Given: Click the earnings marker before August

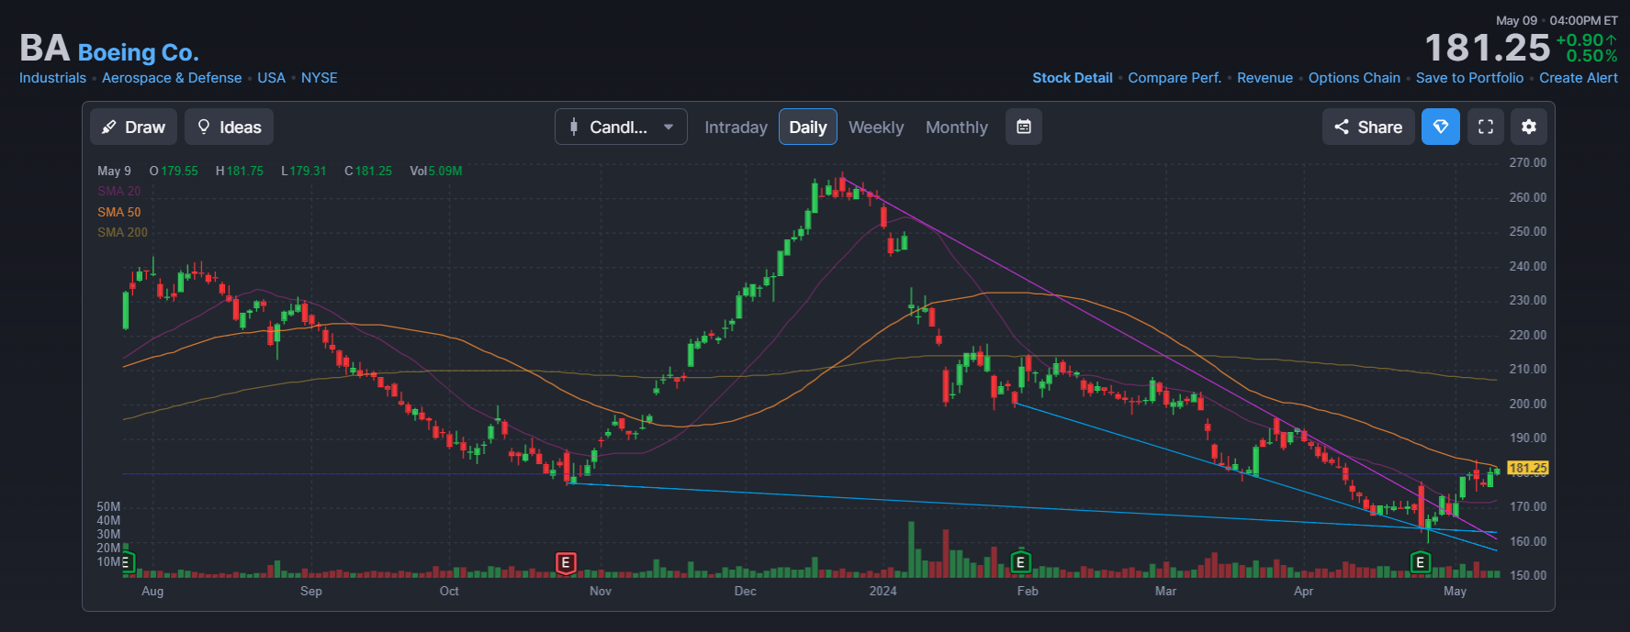Looking at the screenshot, I should click(128, 562).
